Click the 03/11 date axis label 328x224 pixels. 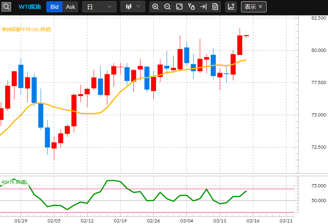(220, 221)
